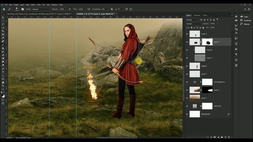This screenshot has height=142, width=253.
Task: Click the layer Opacity value field
Action: [213, 24]
